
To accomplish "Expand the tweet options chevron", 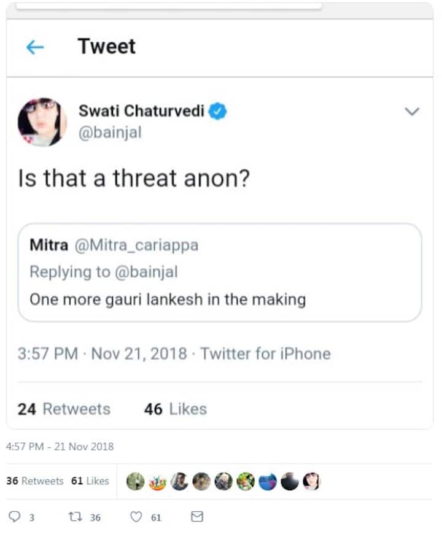I will click(412, 112).
